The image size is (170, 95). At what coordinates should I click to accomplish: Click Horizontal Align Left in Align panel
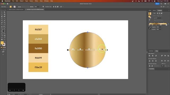click(x=150, y=56)
